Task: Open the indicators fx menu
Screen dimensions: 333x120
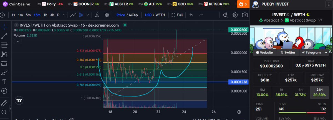Action: (x=97, y=15)
